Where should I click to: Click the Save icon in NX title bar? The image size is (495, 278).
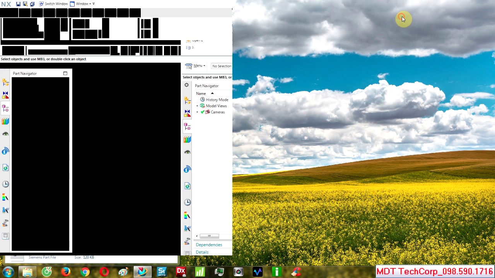pos(18,4)
